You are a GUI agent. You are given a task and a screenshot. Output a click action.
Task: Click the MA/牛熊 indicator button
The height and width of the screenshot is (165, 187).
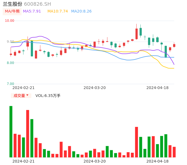pos(12,11)
